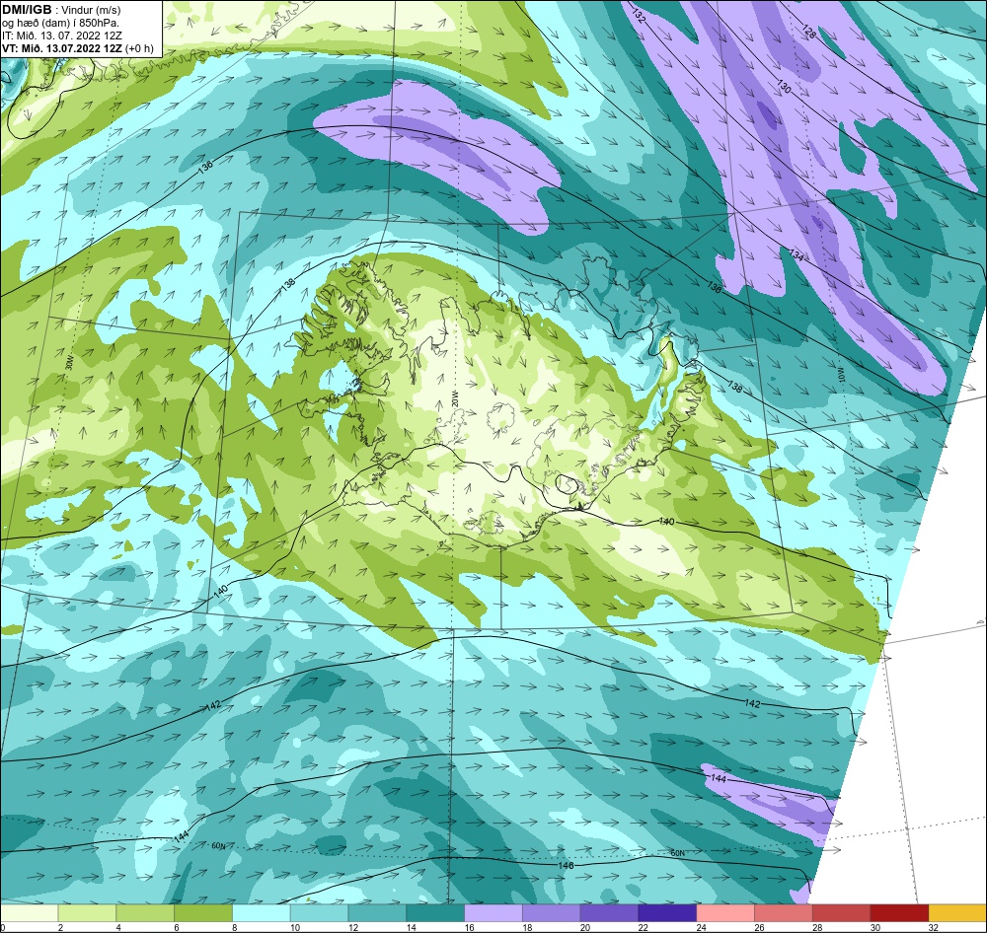Select the 16–18 m/s lavender legend swatch
The width and height of the screenshot is (987, 933).
[x=493, y=913]
